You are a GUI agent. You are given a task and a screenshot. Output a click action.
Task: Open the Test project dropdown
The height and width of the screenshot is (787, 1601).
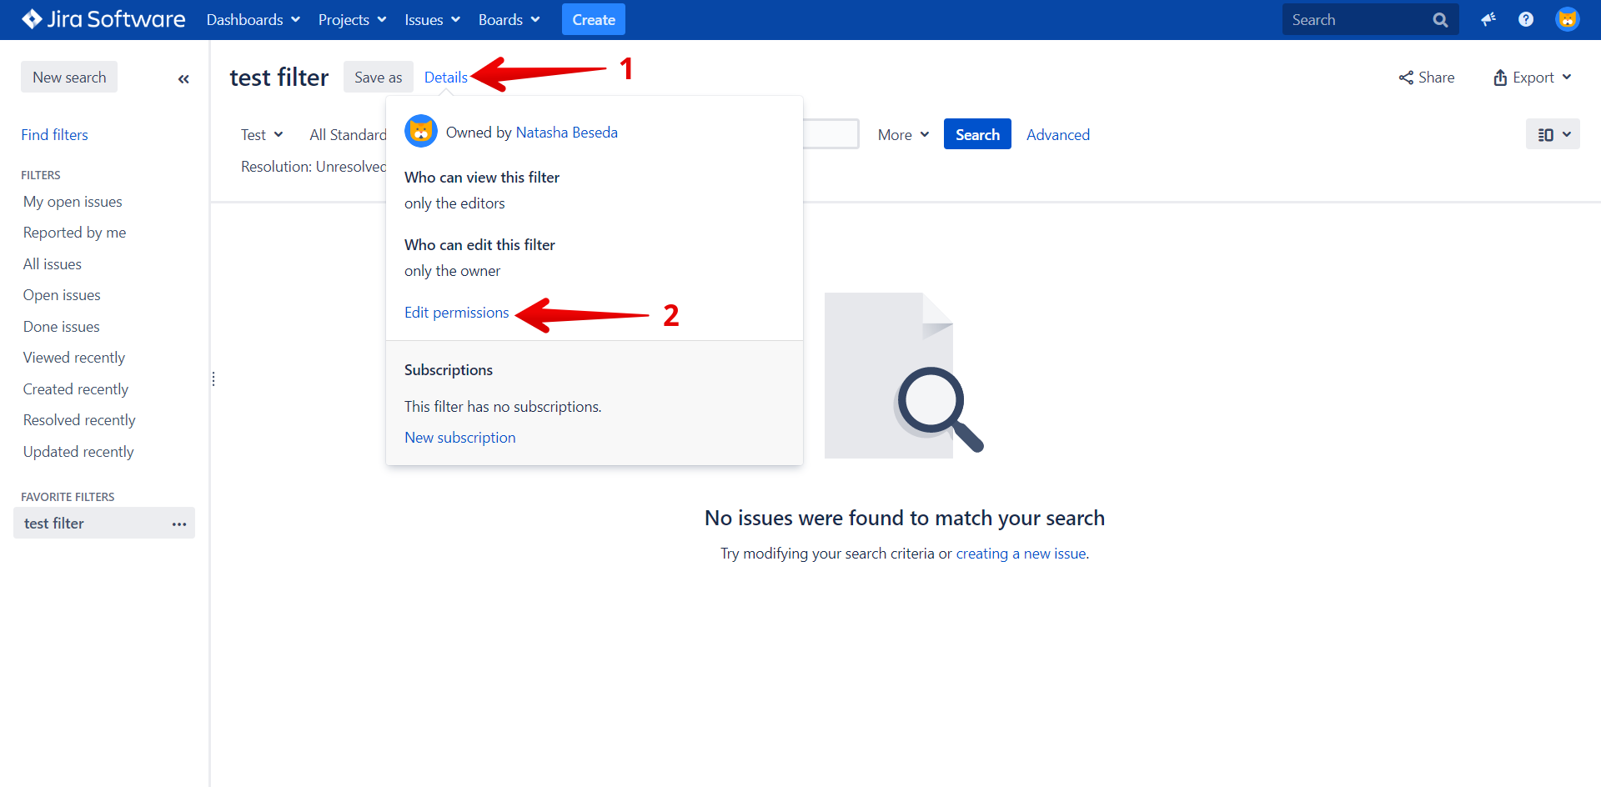(261, 133)
